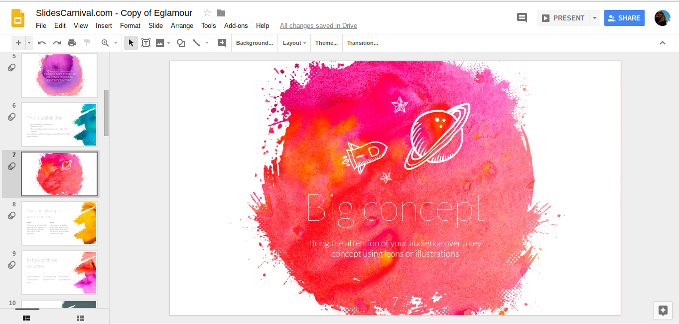Choose the Select cursor tool
The image size is (679, 324).
point(131,43)
